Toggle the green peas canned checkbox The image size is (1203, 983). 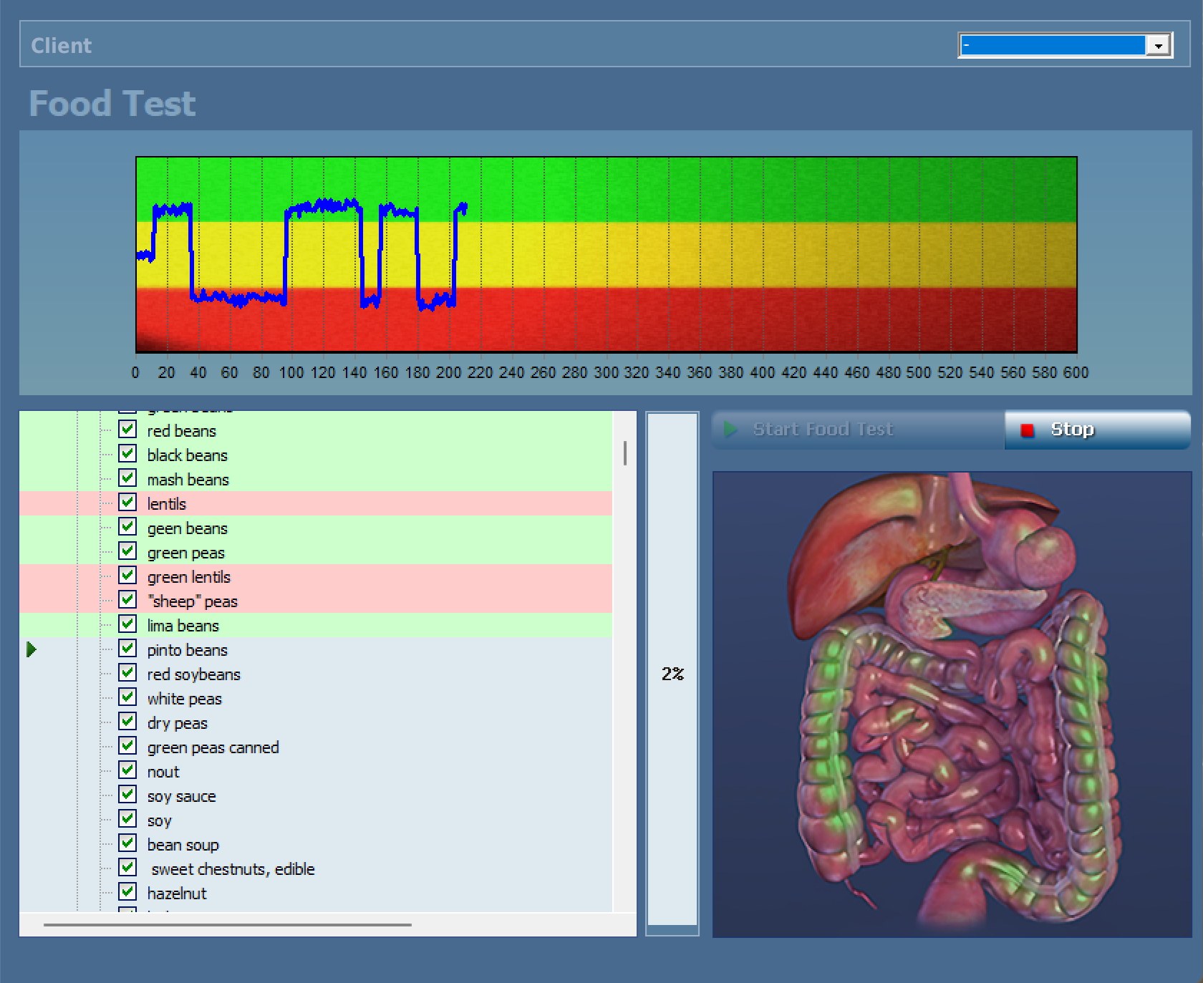(x=127, y=746)
